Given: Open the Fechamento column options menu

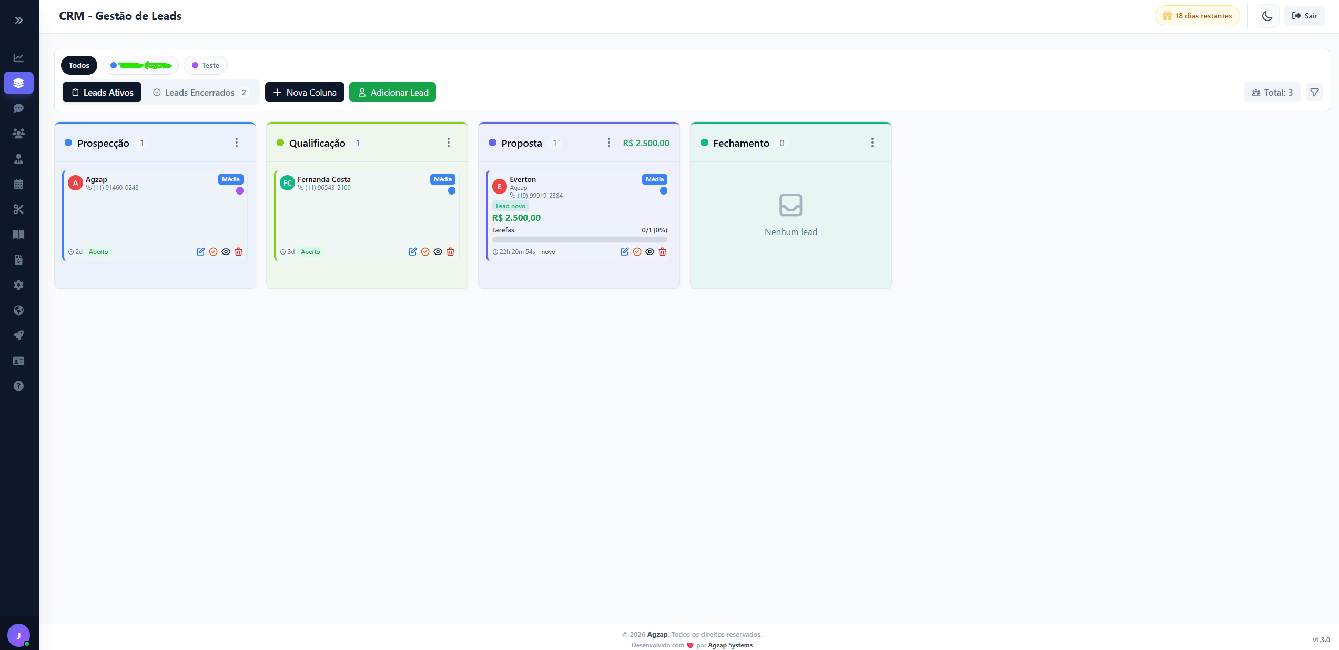Looking at the screenshot, I should 872,143.
